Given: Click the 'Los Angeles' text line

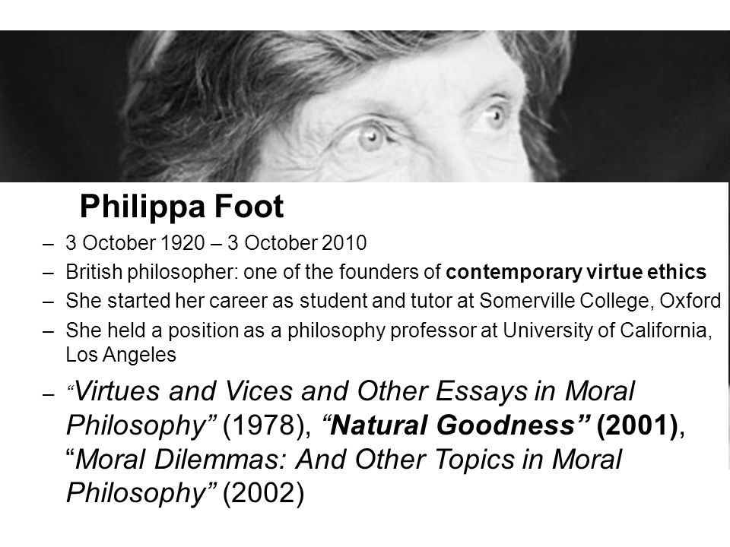Looking at the screenshot, I should (x=121, y=355).
